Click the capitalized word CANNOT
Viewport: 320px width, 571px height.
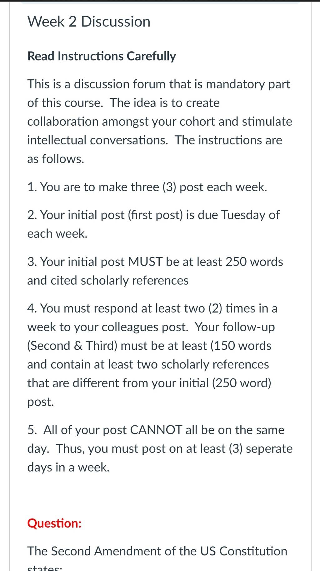click(156, 430)
